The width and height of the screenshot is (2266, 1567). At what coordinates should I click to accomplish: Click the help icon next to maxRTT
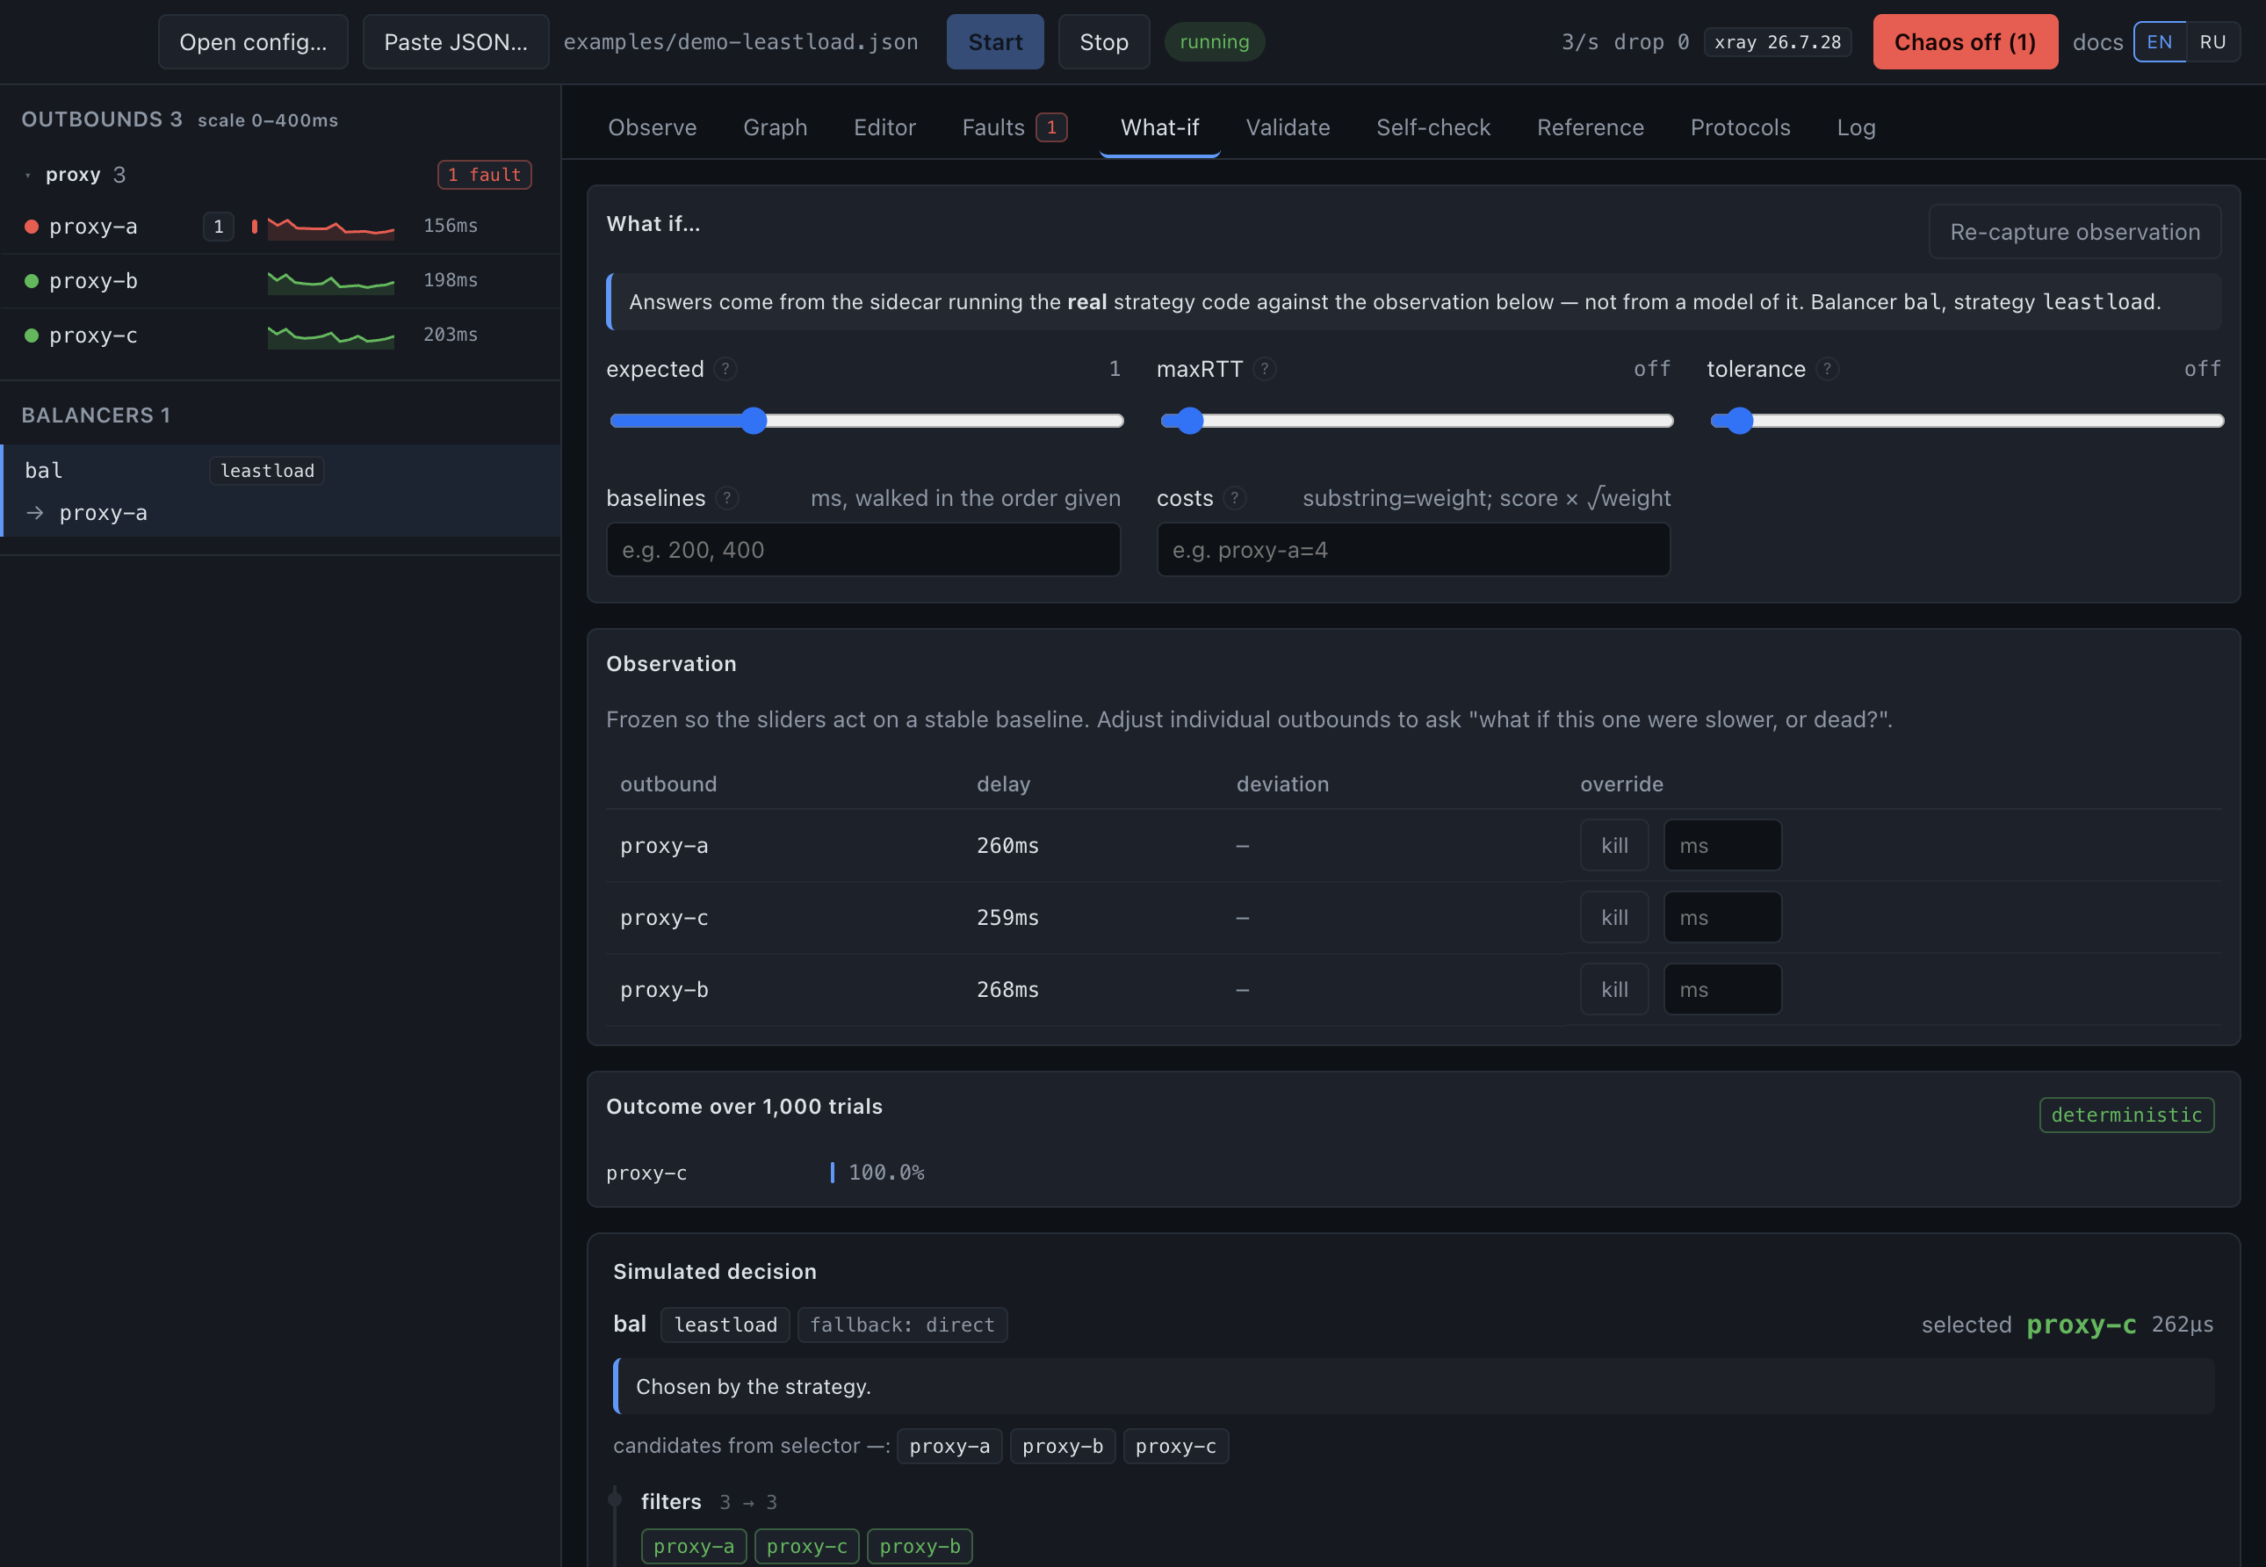coord(1265,369)
